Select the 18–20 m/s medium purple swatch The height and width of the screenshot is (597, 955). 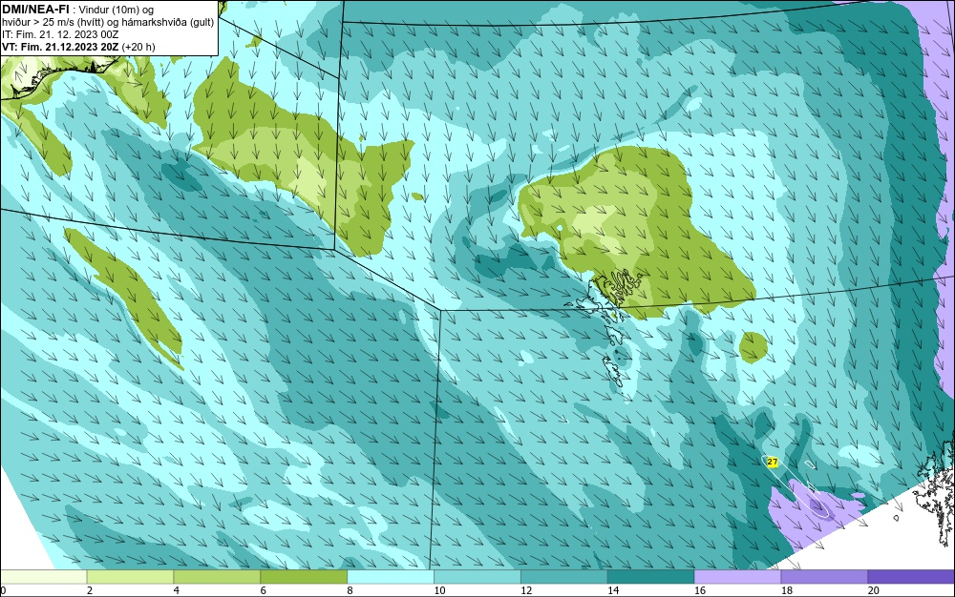click(825, 577)
